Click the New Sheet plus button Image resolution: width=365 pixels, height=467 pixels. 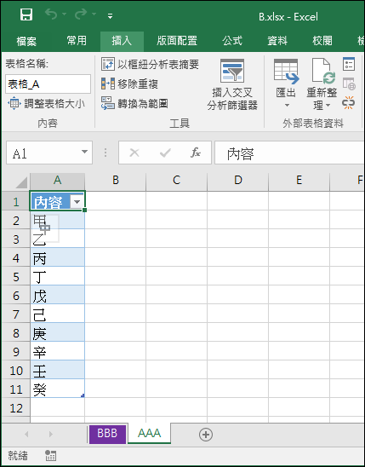coord(206,435)
